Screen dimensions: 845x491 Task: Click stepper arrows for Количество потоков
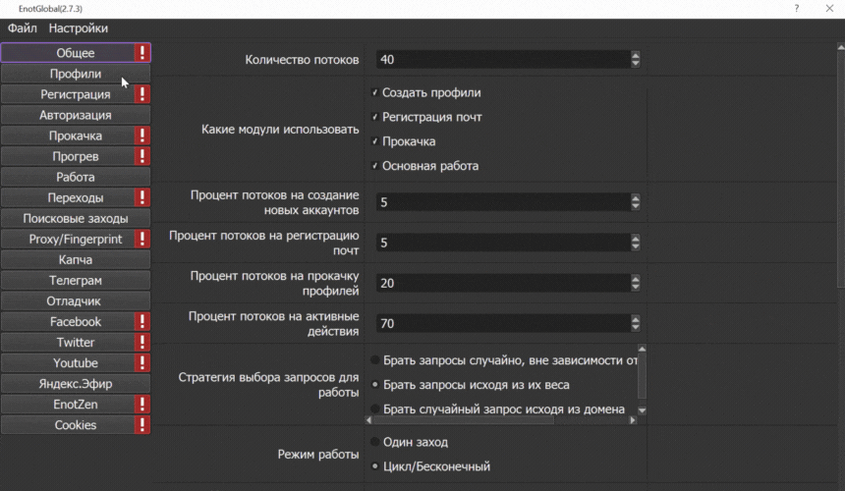click(635, 60)
